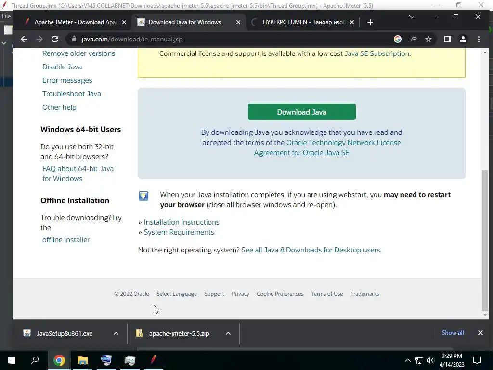493x370 pixels.
Task: Open Windows taskbar search
Action: [x=35, y=360]
